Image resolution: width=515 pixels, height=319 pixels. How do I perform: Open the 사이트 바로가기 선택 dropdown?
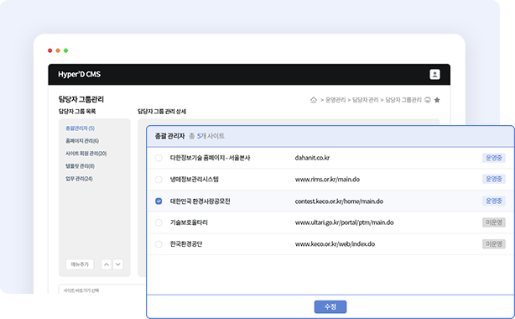click(x=102, y=289)
